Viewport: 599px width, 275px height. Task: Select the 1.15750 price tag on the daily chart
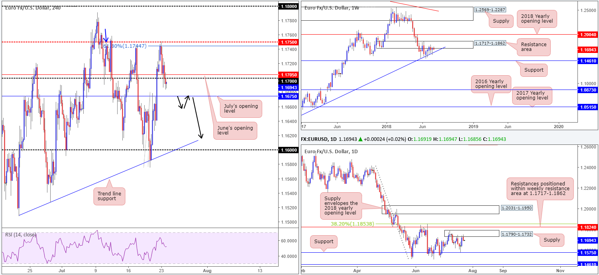click(589, 252)
